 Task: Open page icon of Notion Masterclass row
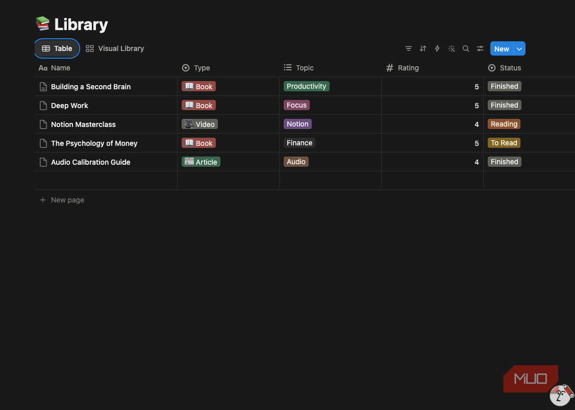43,124
